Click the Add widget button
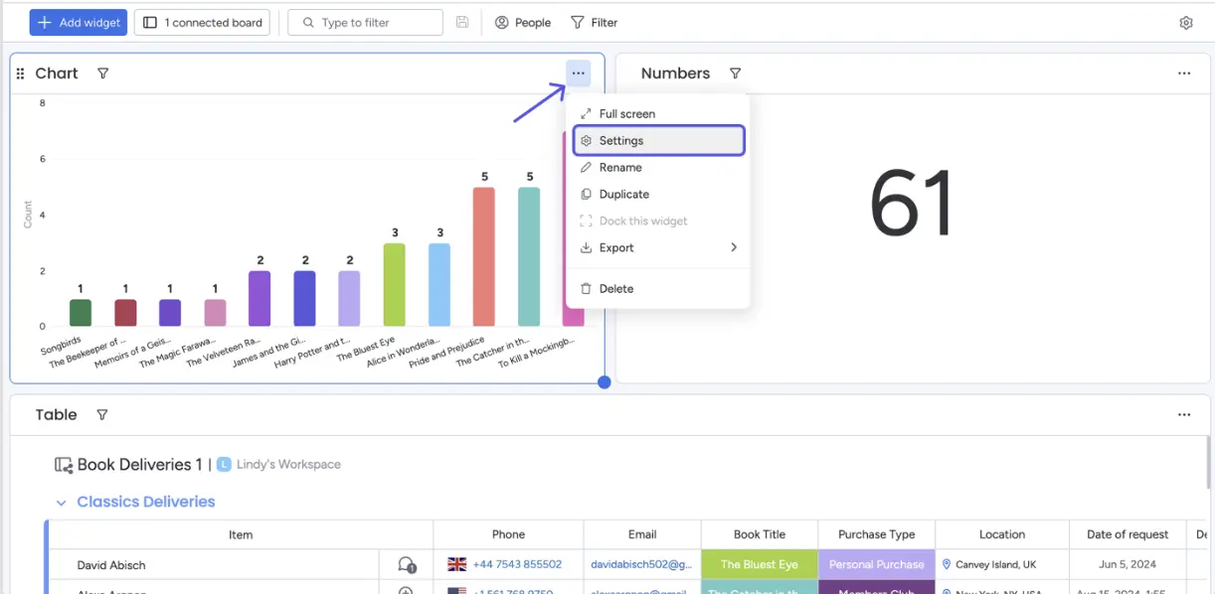The width and height of the screenshot is (1215, 594). 79,23
